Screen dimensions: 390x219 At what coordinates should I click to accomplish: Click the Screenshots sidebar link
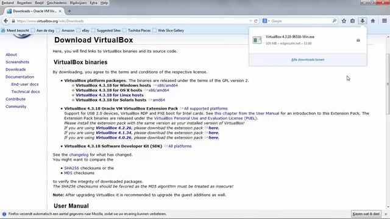click(x=18, y=62)
